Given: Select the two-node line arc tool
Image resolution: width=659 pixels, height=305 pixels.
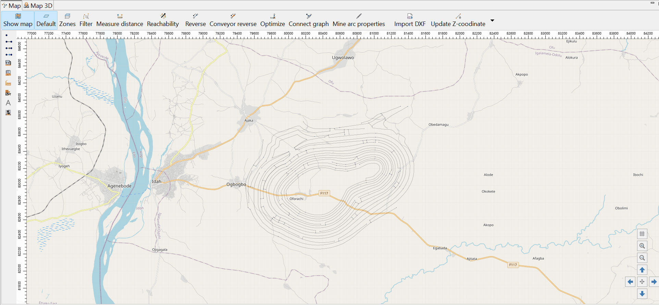Looking at the screenshot, I should (9, 42).
